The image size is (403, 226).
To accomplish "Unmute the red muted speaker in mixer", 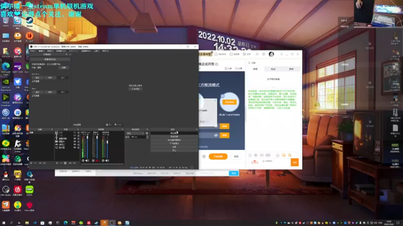I will pos(97,161).
